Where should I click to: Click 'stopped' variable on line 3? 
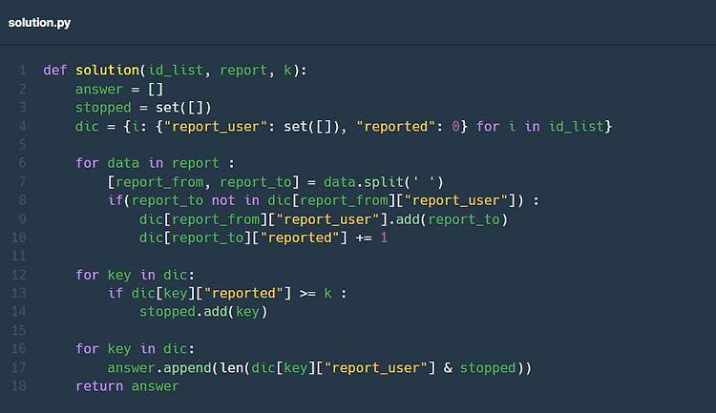(x=103, y=108)
